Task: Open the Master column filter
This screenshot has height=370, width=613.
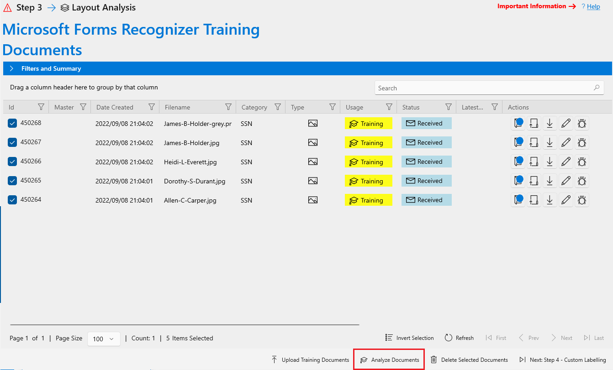Action: (x=83, y=107)
